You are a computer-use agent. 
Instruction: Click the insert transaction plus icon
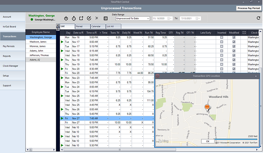pos(81,18)
